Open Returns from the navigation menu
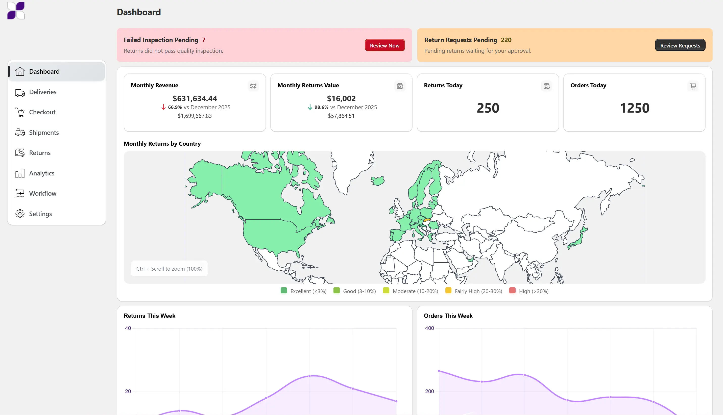The height and width of the screenshot is (415, 723). click(40, 153)
